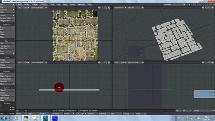Click the blue Modeler icon on the taskbar
This screenshot has width=215, height=121.
coord(55,118)
